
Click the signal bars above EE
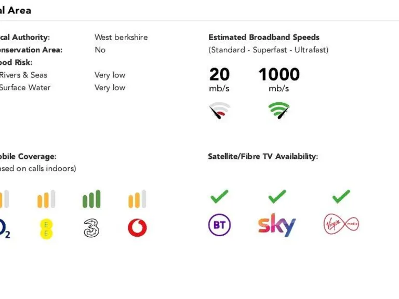(46, 199)
